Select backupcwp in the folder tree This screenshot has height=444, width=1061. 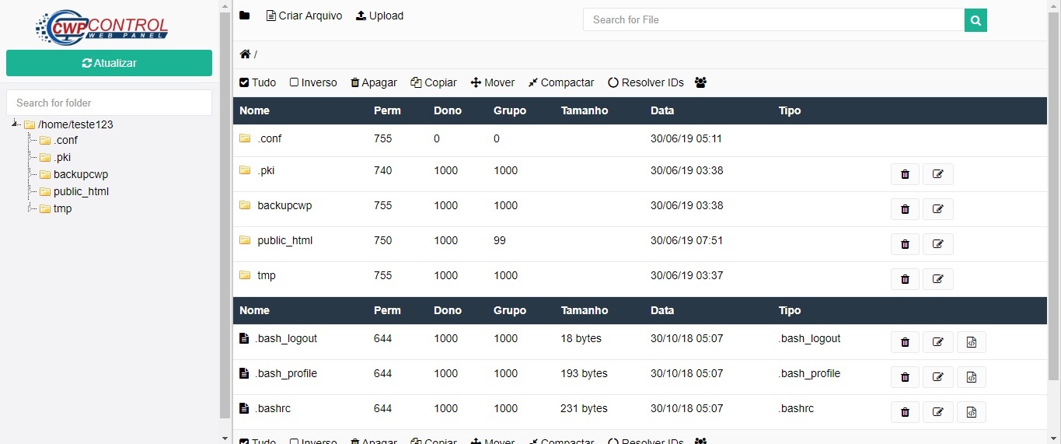[x=81, y=175]
